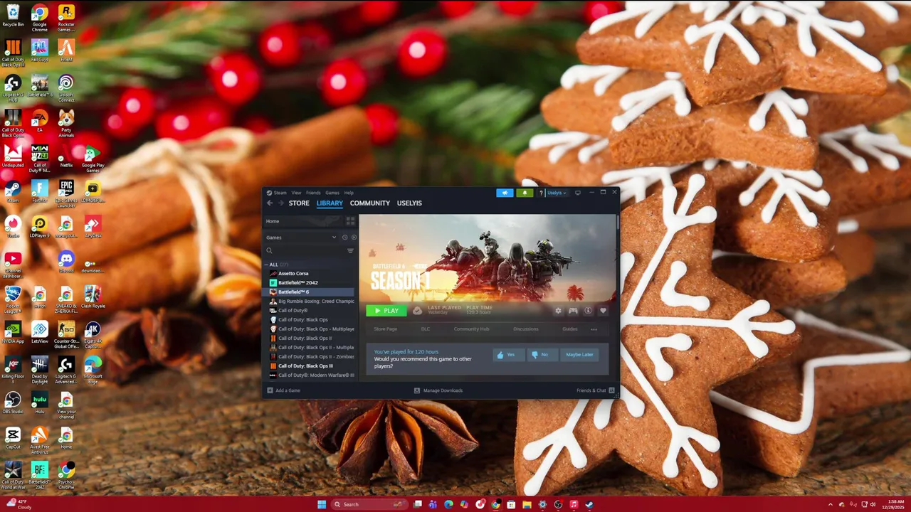The height and width of the screenshot is (512, 911).
Task: Open advanced library filter icon
Action: 350,251
